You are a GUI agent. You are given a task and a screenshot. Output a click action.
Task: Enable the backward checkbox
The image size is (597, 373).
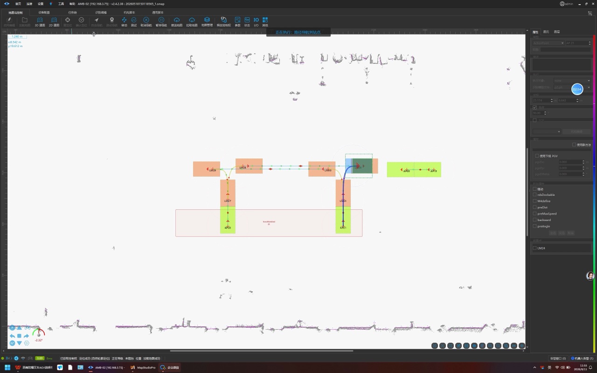[535, 220]
